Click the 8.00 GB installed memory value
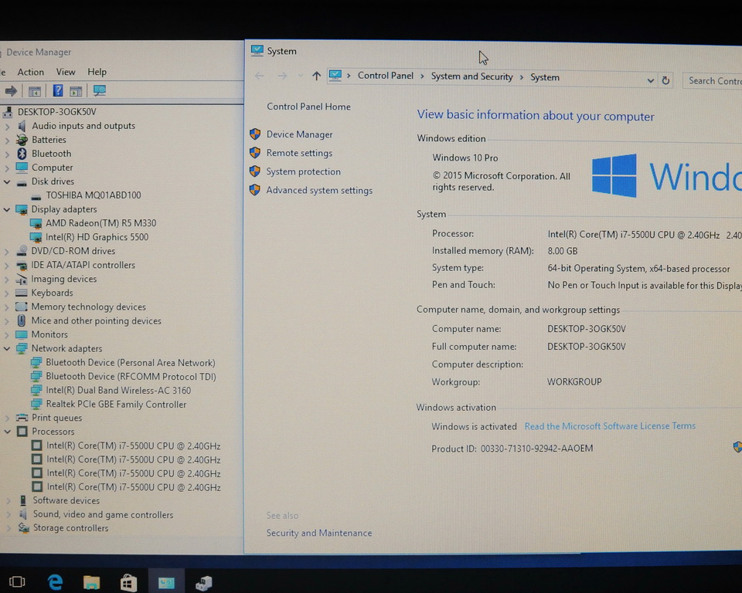 562,251
